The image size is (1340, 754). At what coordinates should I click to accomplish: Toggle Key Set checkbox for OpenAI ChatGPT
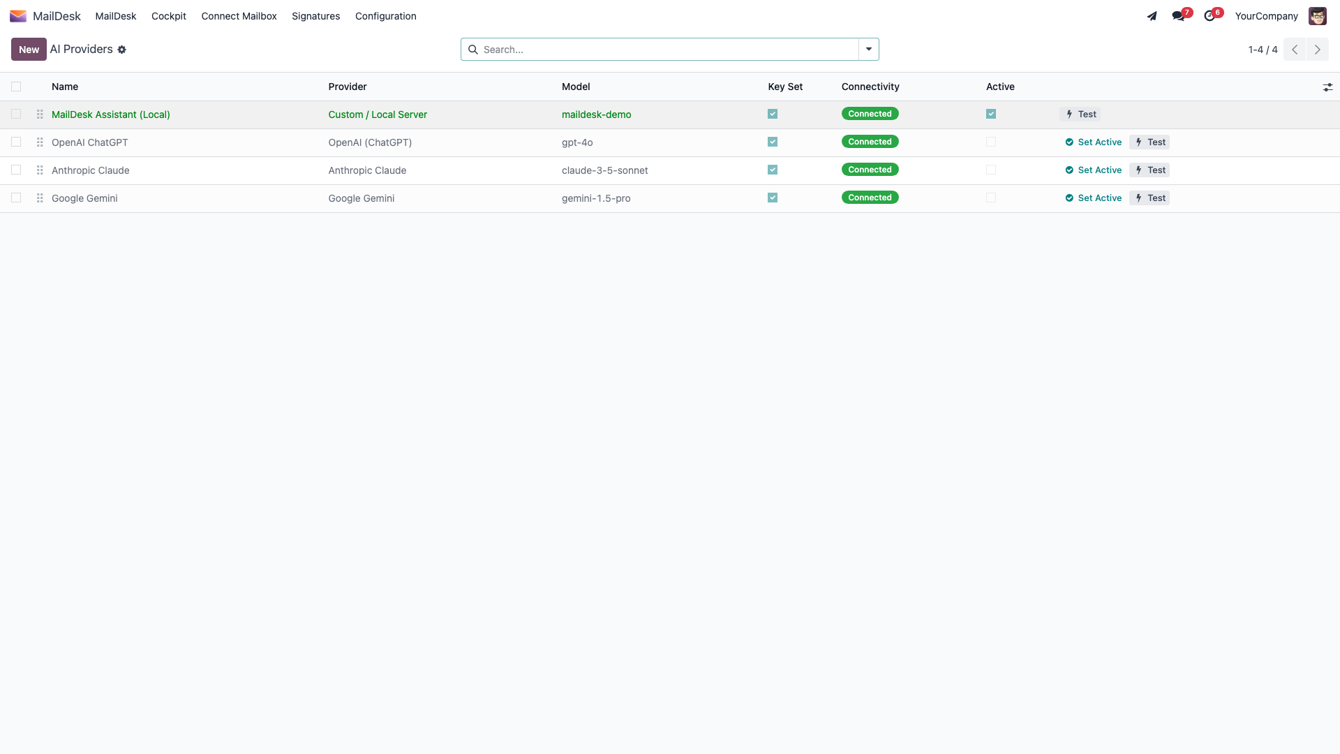pyautogui.click(x=773, y=142)
